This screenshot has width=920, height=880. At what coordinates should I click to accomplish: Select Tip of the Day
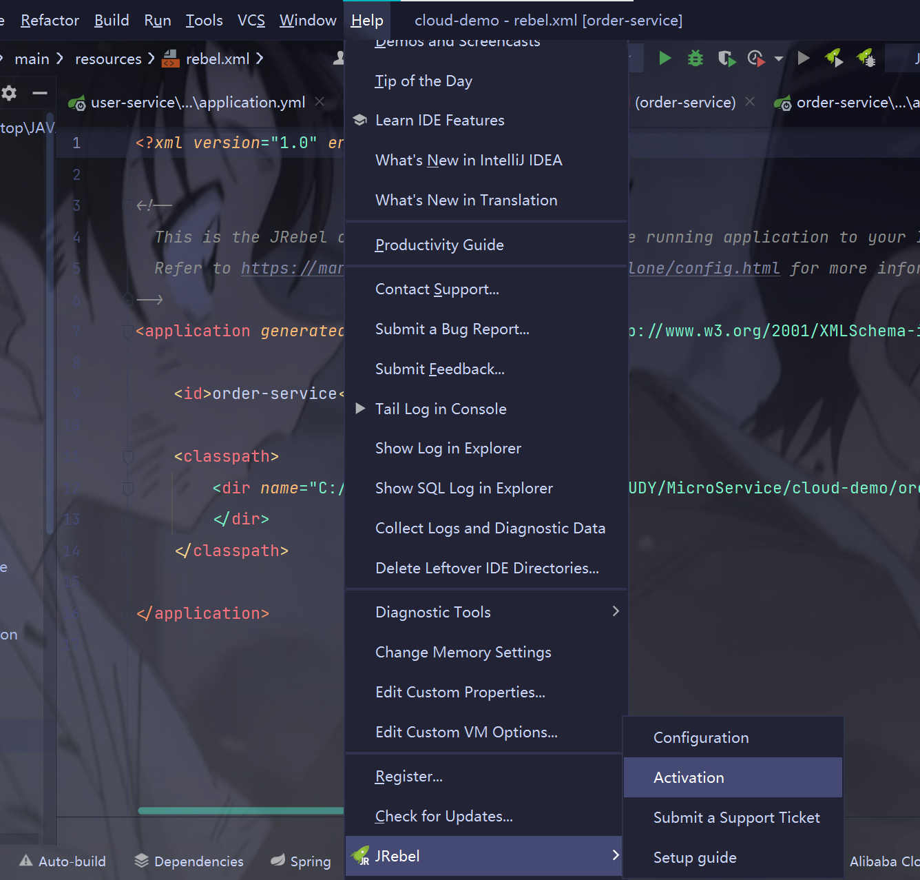tap(486, 81)
